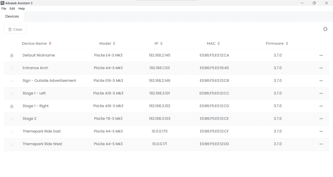The height and width of the screenshot is (177, 333).
Task: Click the unlock icon for Entrance Arch
Action: click(x=12, y=68)
